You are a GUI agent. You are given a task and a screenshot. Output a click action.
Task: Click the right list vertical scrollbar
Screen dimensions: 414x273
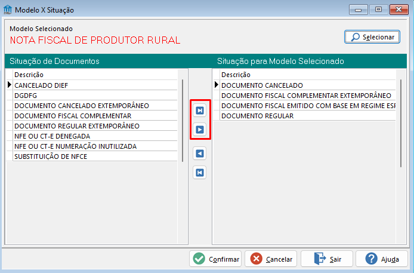[401, 123]
